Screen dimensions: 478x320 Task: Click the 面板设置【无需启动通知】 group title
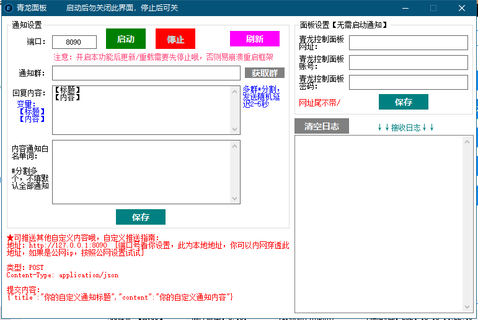[343, 25]
